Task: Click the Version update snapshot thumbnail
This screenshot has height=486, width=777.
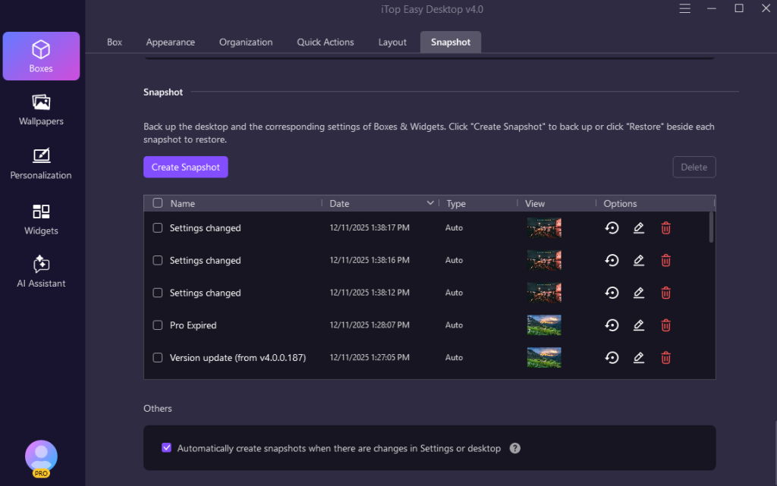Action: point(544,358)
